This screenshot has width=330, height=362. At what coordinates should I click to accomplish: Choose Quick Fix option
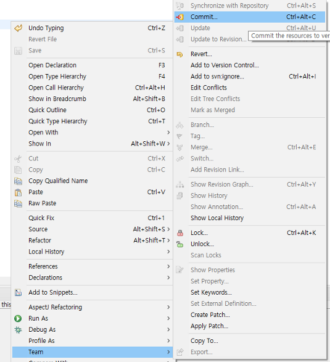(93, 218)
